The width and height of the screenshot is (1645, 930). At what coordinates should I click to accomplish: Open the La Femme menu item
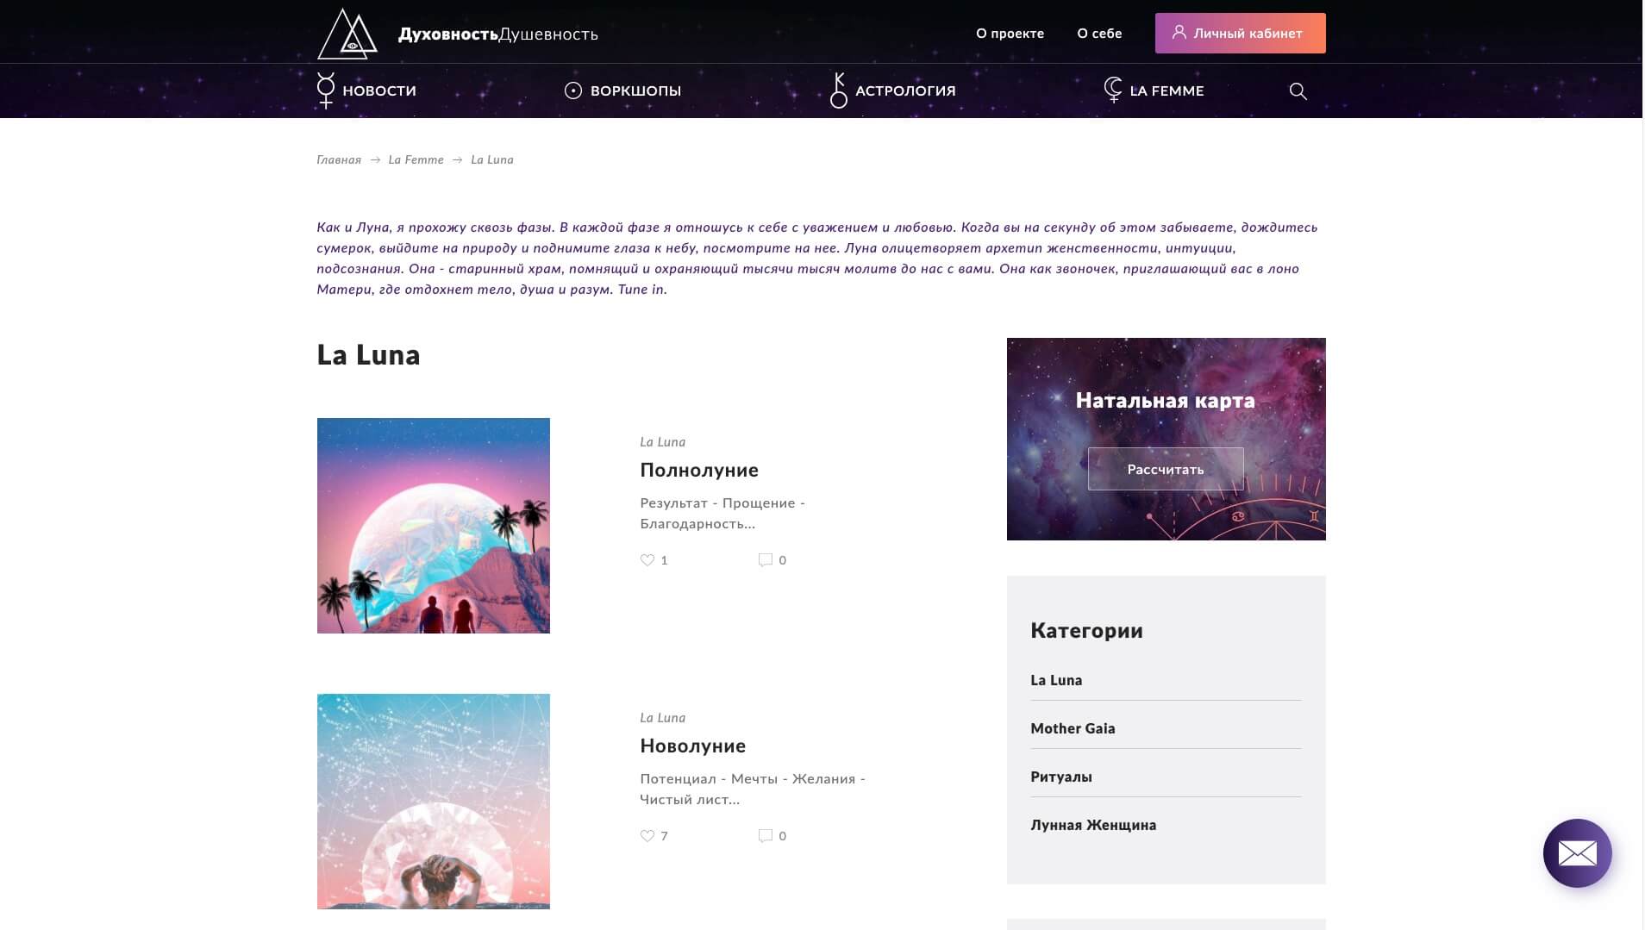coord(1167,91)
